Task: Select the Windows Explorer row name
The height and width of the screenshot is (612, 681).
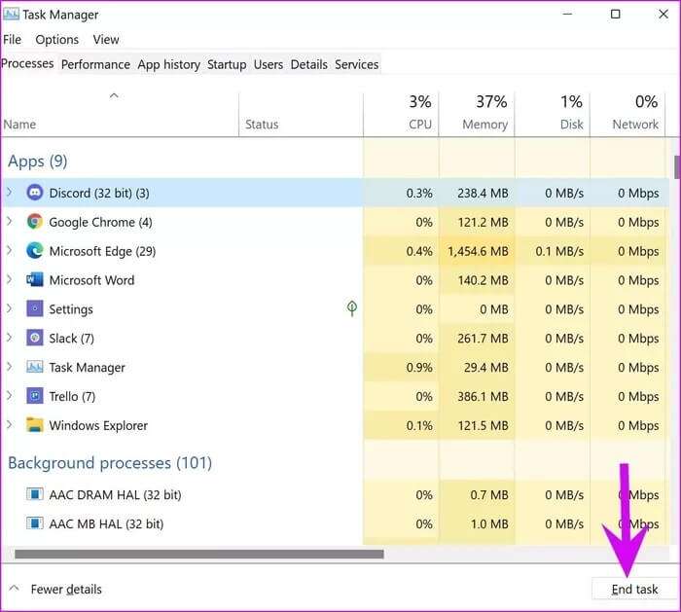Action: (x=98, y=425)
